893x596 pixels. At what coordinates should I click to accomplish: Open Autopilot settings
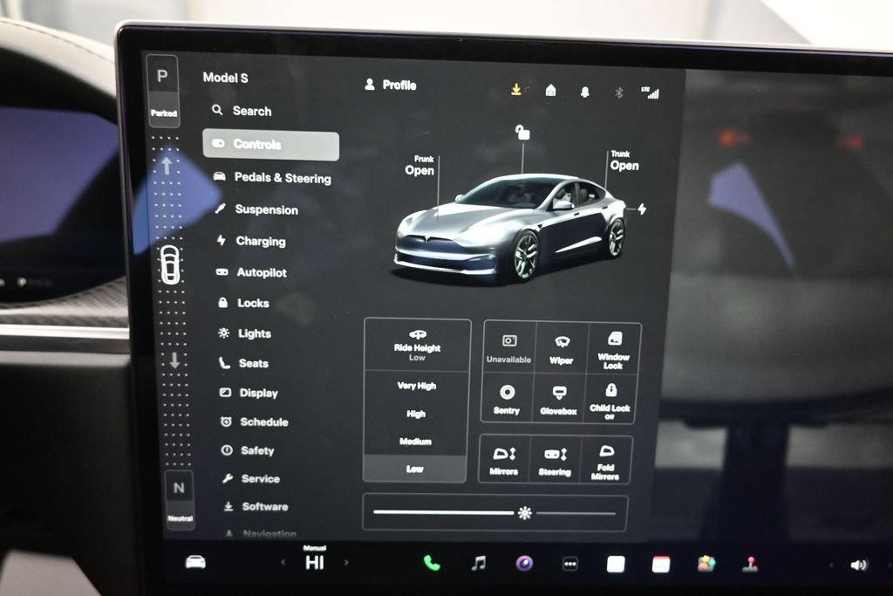click(251, 272)
